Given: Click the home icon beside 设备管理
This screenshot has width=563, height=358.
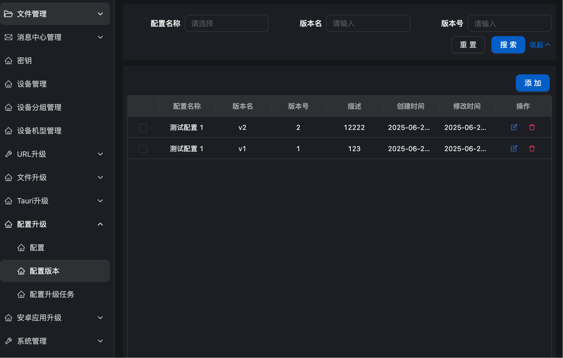Looking at the screenshot, I should click(x=8, y=84).
